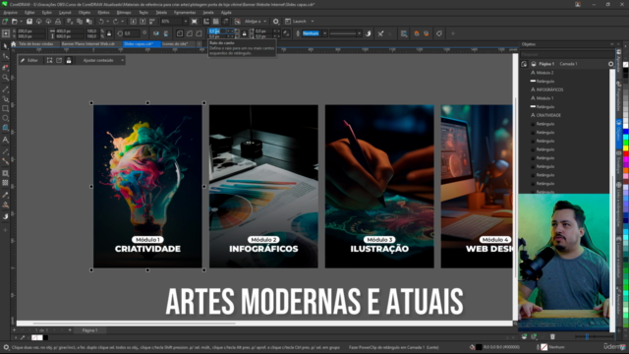Toggle the corner radius lock together

tap(244, 33)
